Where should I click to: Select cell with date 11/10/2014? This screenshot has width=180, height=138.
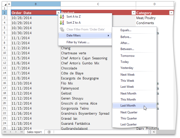point(36,83)
